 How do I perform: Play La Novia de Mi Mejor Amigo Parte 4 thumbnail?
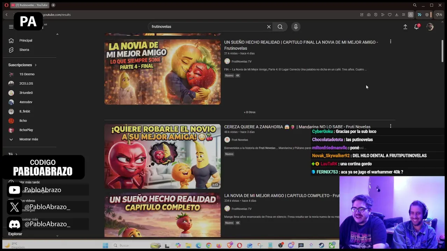162,72
